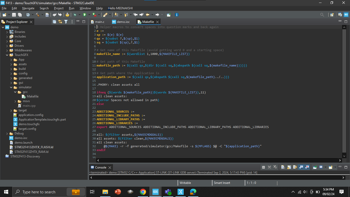
Task: Open demo.touchgfx file in Project Explorer
Action: point(29,124)
